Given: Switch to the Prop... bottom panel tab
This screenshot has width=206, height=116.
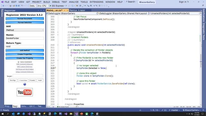Looking at the screenshot, I should click(x=8, y=106).
